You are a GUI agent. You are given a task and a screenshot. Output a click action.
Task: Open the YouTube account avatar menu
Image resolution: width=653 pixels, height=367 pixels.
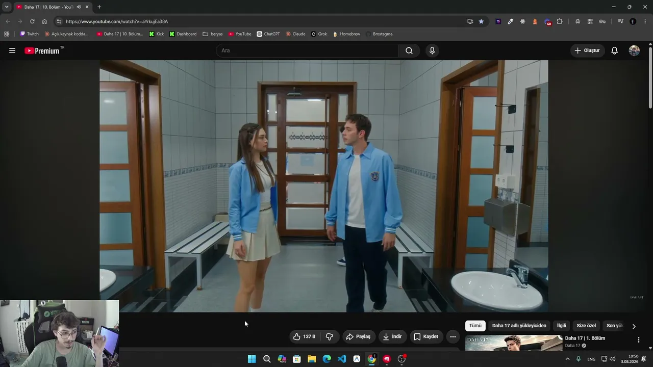634,50
